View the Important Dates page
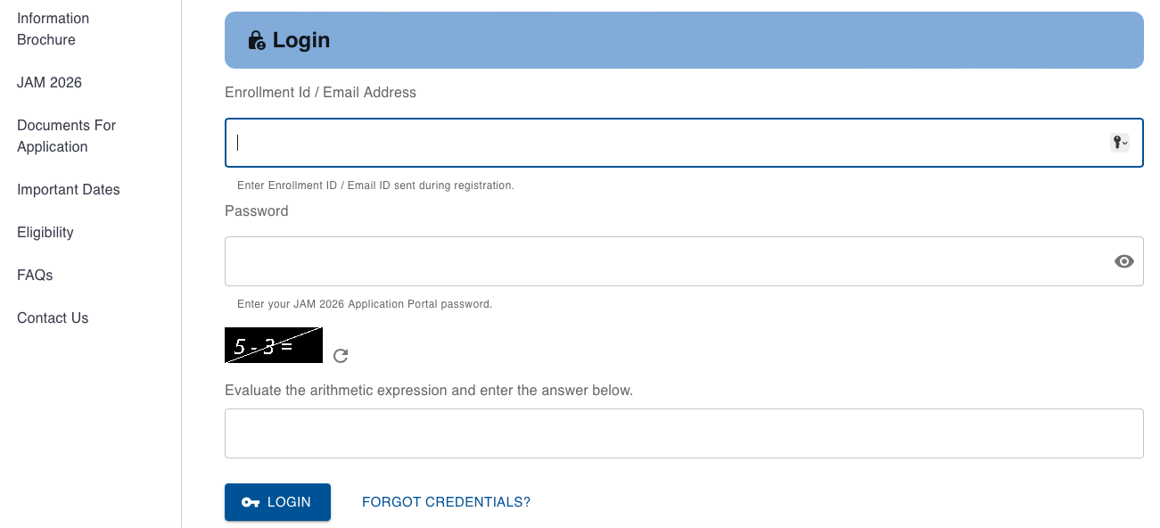The height and width of the screenshot is (528, 1160). tap(68, 189)
